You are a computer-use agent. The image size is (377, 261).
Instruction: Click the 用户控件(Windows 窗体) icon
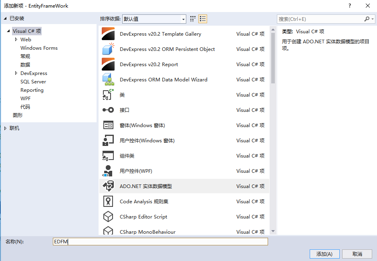(108, 140)
